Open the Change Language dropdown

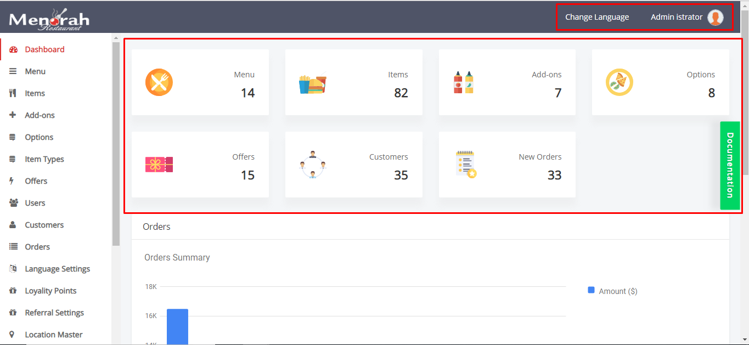coord(597,17)
